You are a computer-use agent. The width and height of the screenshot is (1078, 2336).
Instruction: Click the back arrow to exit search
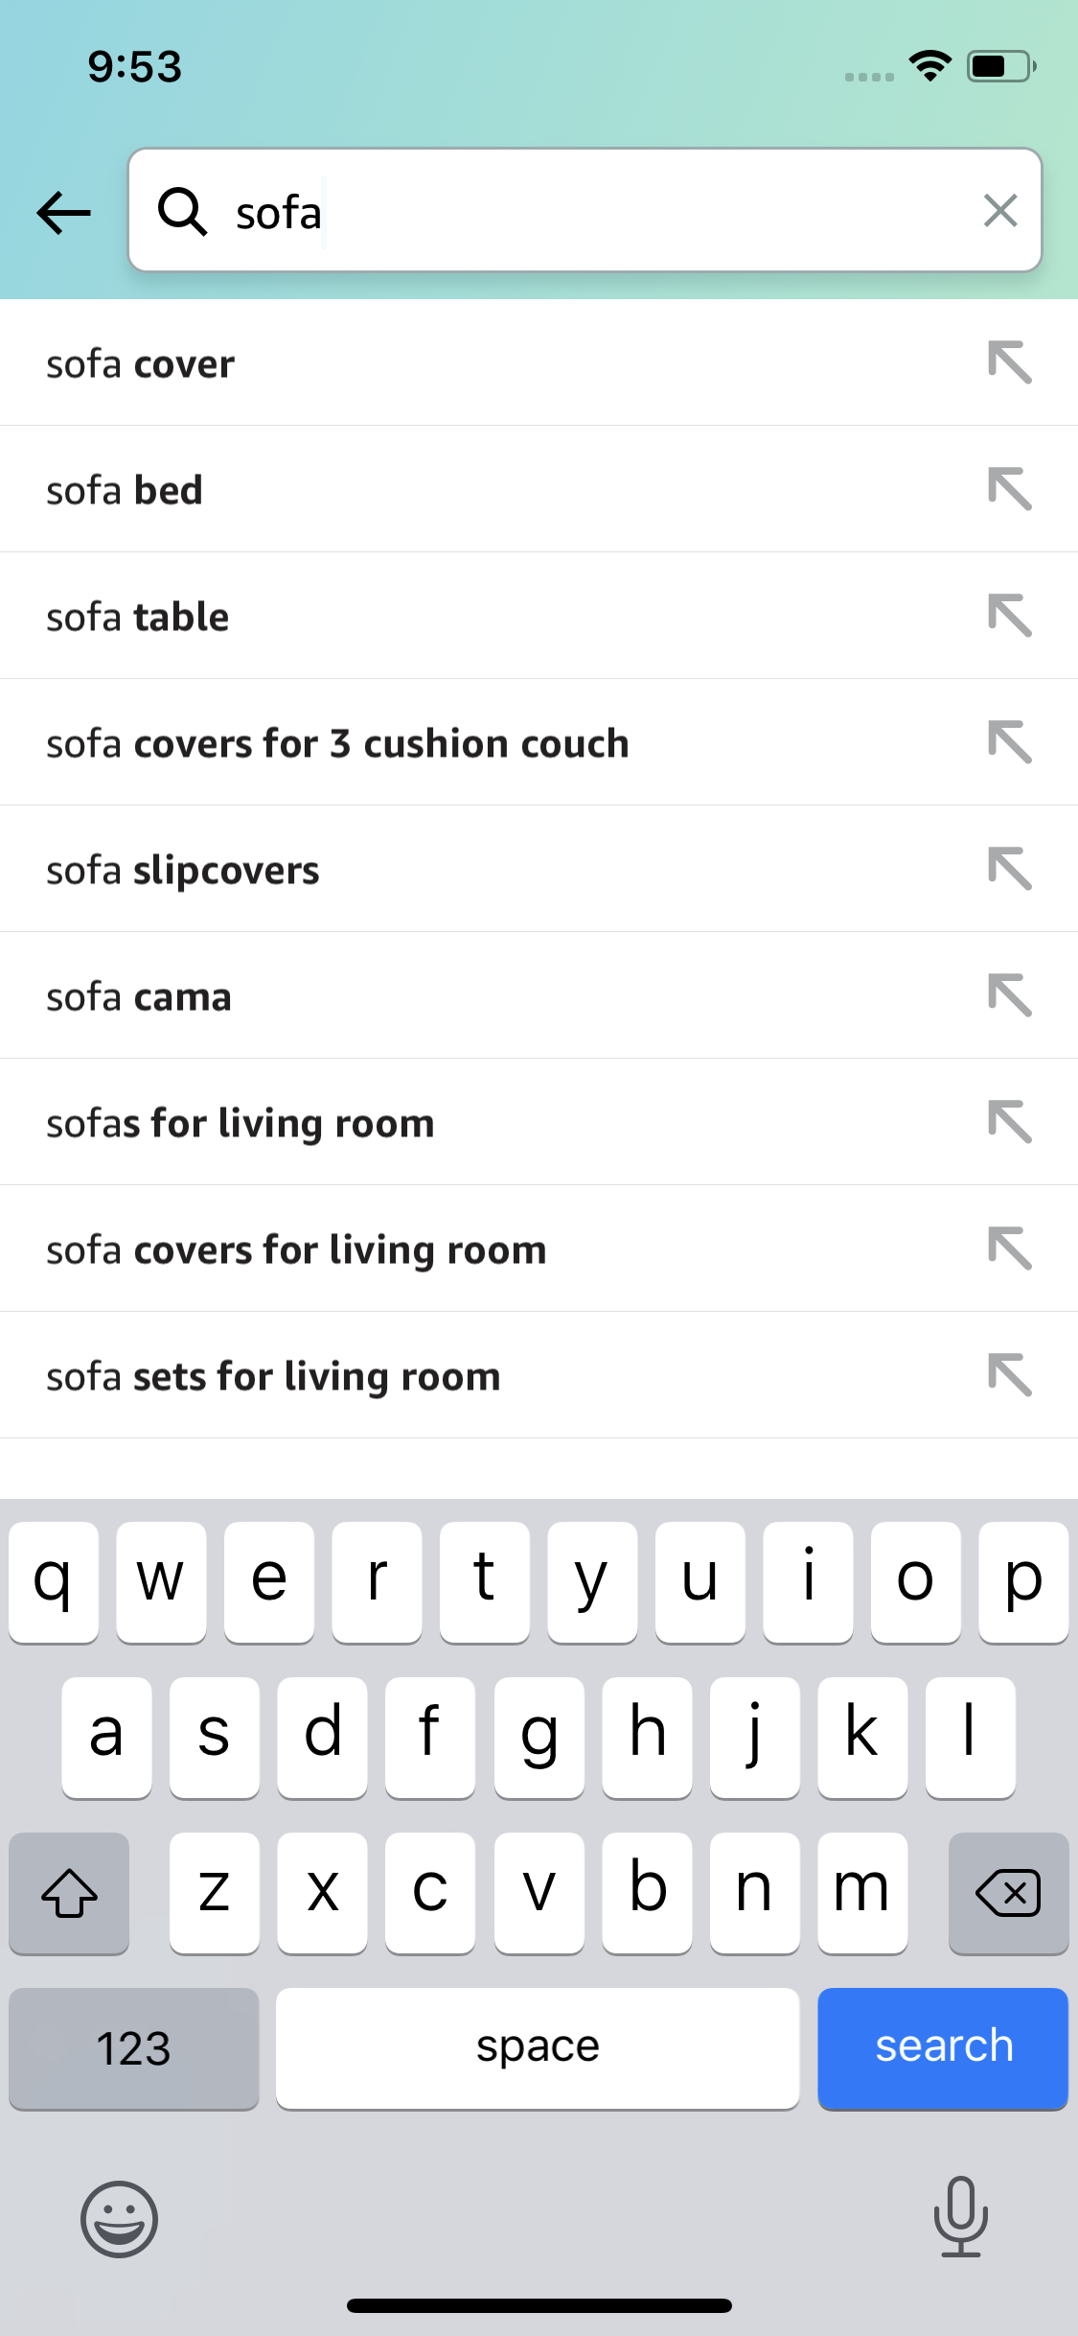(x=62, y=211)
